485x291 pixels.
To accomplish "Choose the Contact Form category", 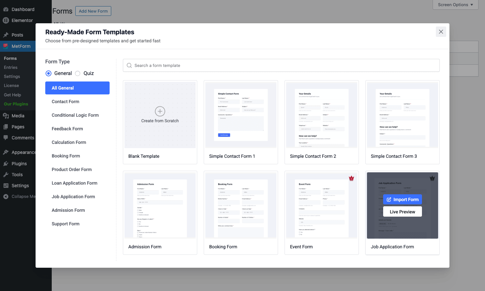I will click(x=65, y=102).
